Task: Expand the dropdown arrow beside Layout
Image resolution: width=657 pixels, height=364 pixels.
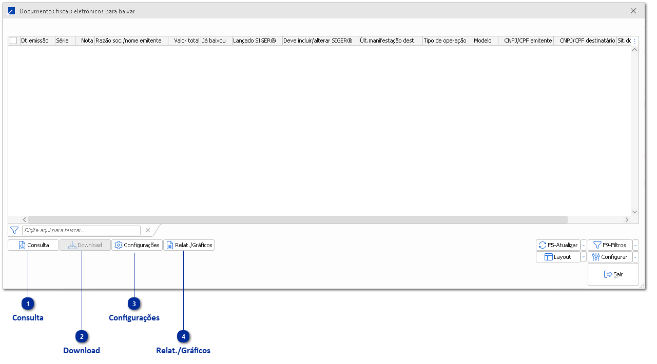Action: click(x=584, y=257)
